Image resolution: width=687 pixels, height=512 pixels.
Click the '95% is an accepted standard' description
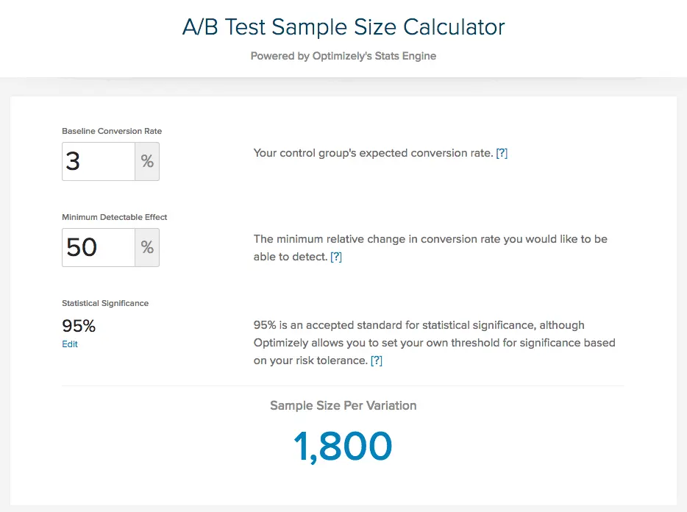click(x=434, y=343)
